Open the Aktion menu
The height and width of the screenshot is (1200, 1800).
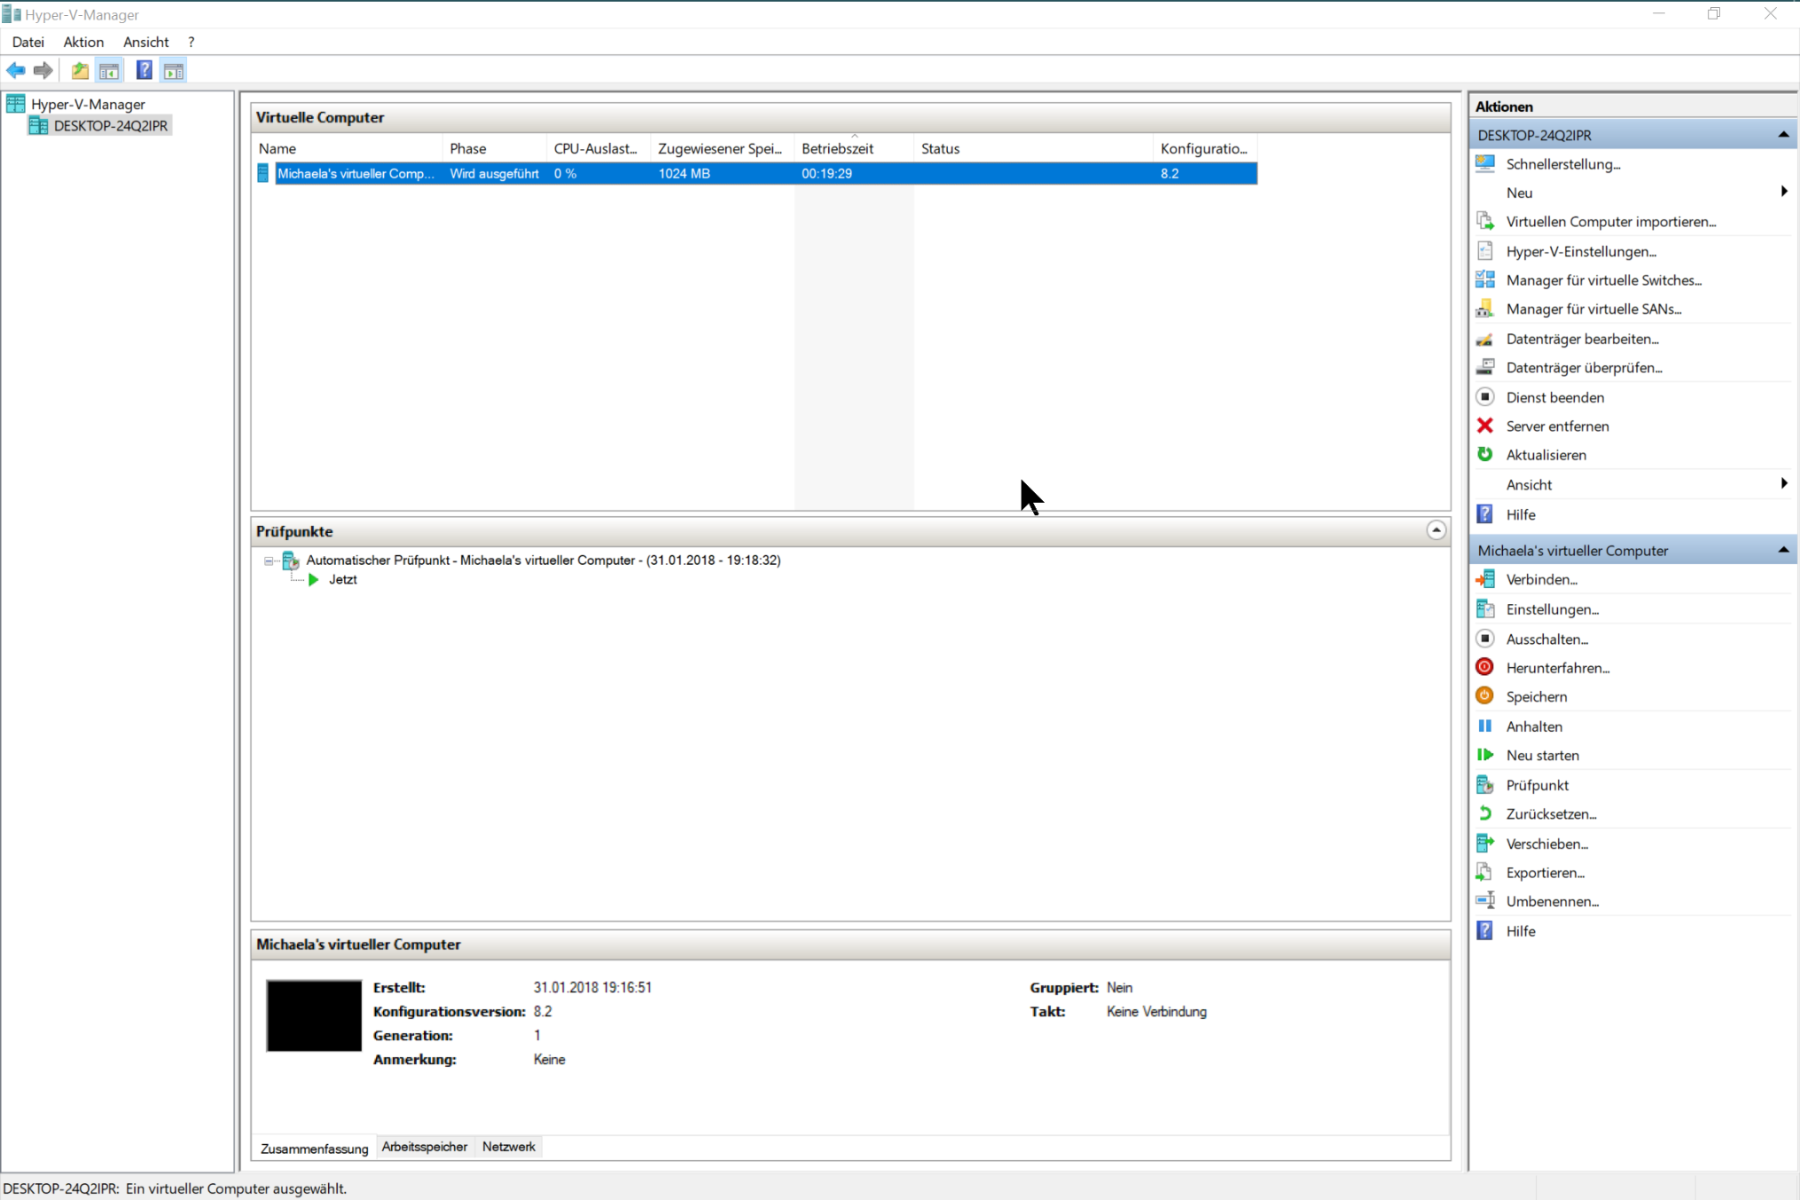coord(83,42)
